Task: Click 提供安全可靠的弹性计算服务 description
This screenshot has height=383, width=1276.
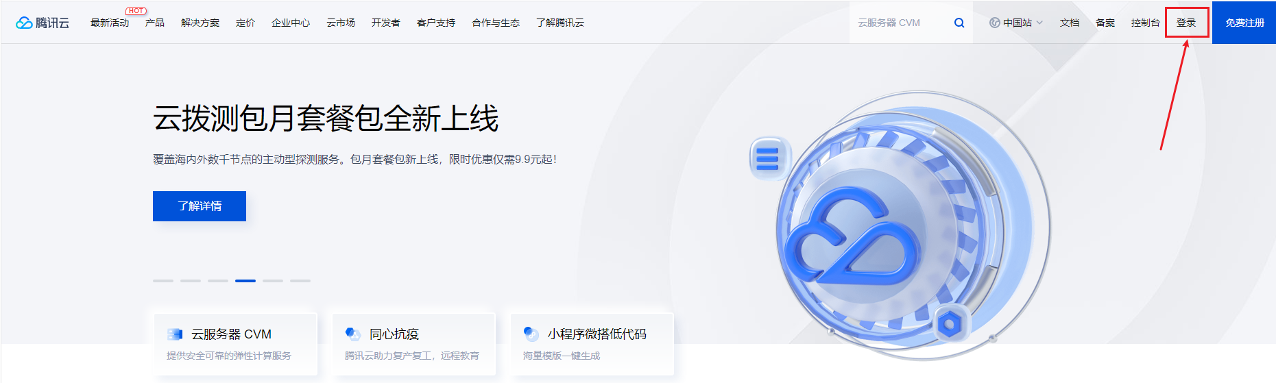Action: pos(229,356)
